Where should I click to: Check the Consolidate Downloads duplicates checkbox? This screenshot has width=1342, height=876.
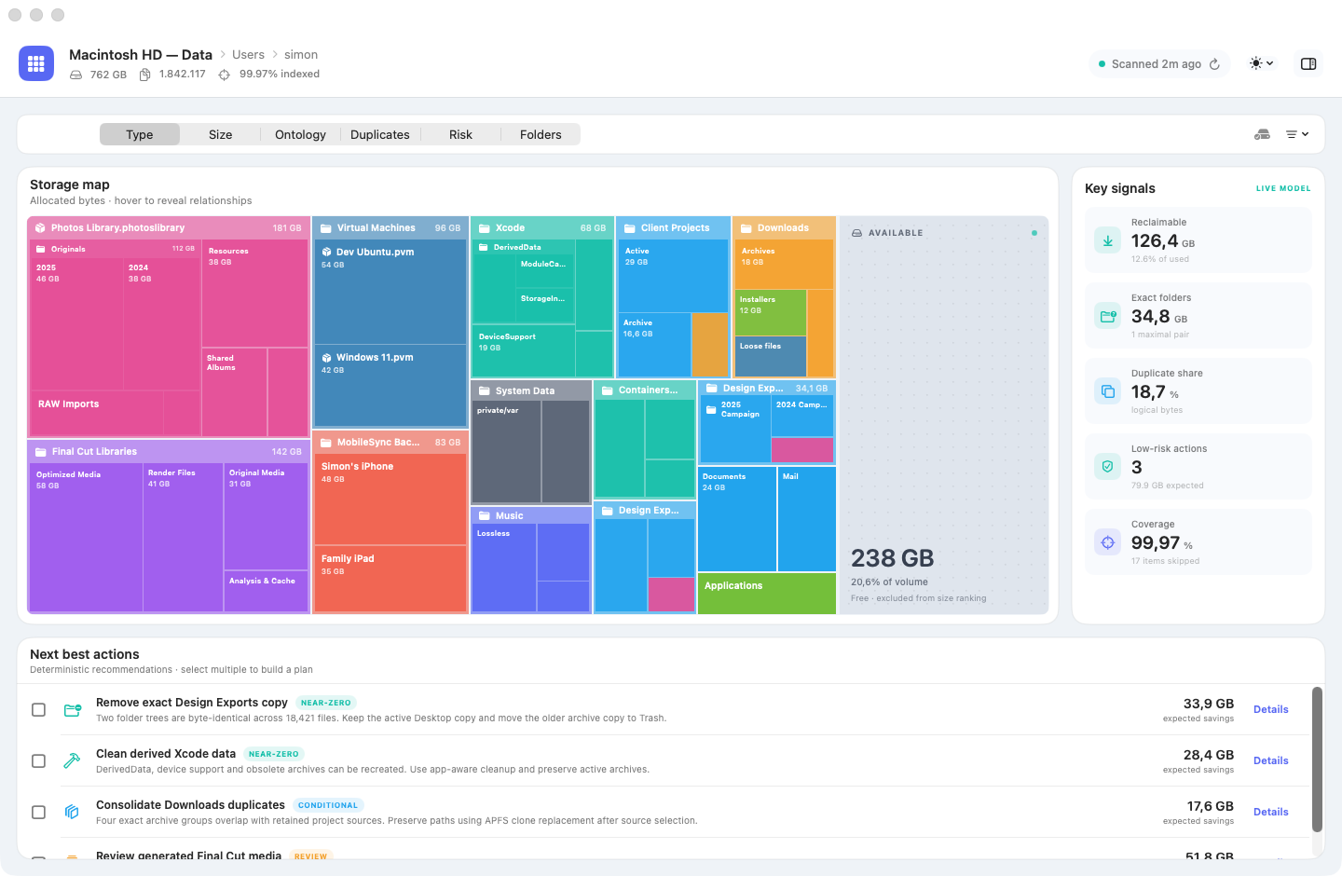38,813
